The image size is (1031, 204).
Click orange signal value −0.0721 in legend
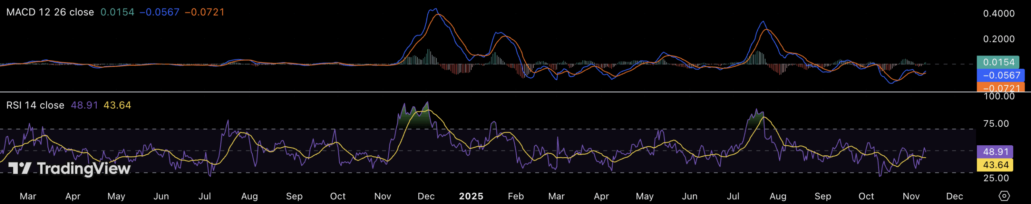[x=205, y=12]
